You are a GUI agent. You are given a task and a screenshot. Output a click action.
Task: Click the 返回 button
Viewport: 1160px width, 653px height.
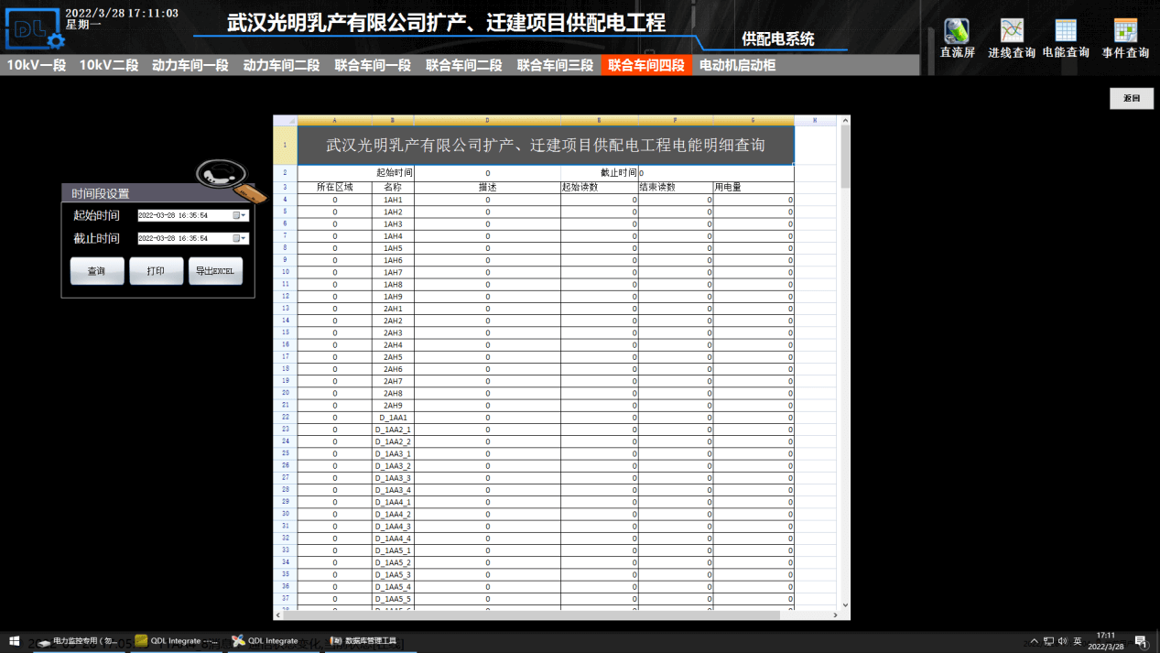[1132, 98]
